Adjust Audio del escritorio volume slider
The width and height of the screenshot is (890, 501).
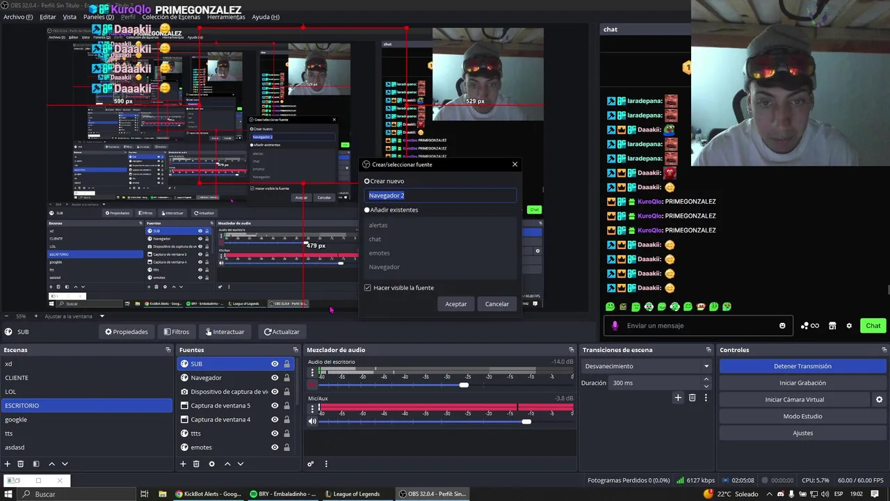coord(464,385)
